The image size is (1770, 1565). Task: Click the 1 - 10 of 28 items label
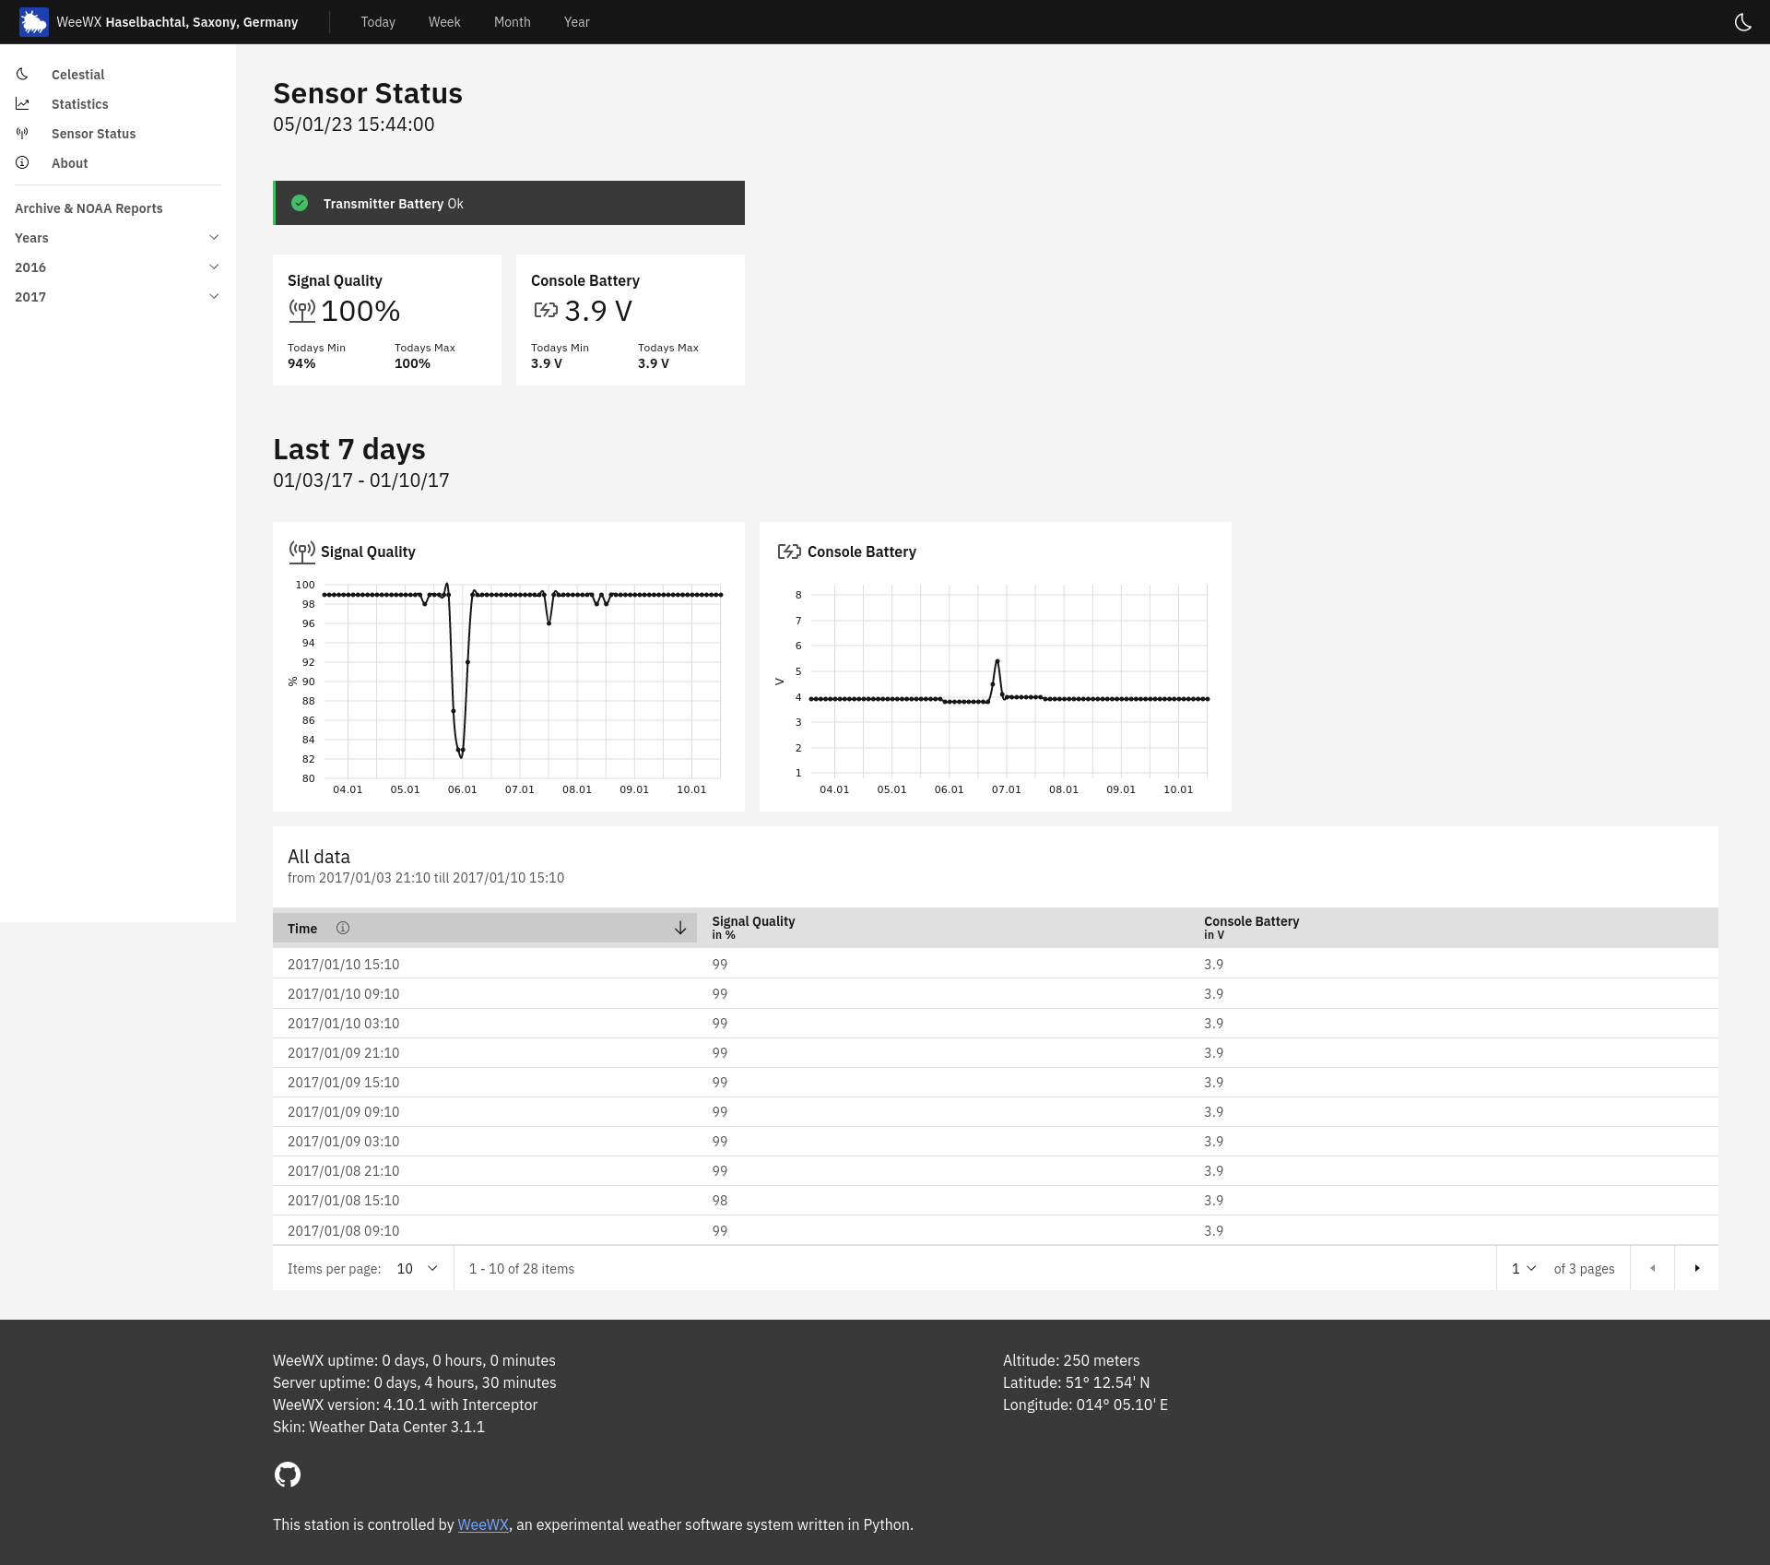tap(522, 1269)
